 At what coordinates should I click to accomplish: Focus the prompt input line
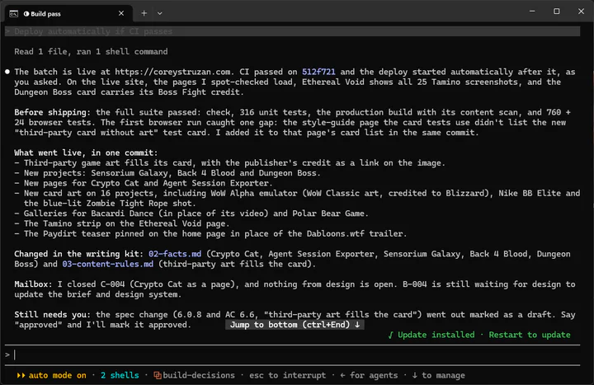[292, 354]
